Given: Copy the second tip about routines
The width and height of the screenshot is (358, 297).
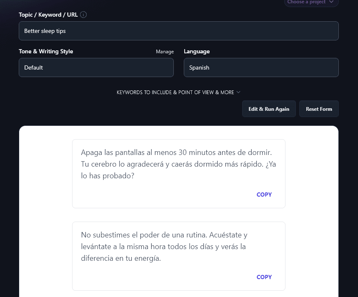Looking at the screenshot, I should [264, 277].
